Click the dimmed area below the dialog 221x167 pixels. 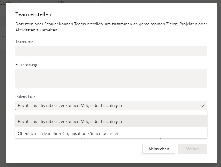pos(111,165)
